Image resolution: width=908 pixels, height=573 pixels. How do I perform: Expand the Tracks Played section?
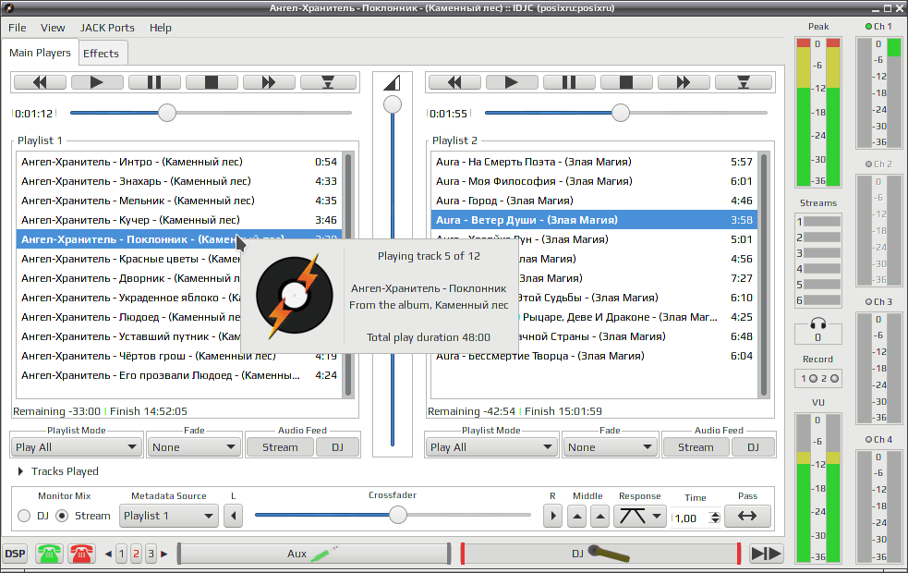click(21, 471)
